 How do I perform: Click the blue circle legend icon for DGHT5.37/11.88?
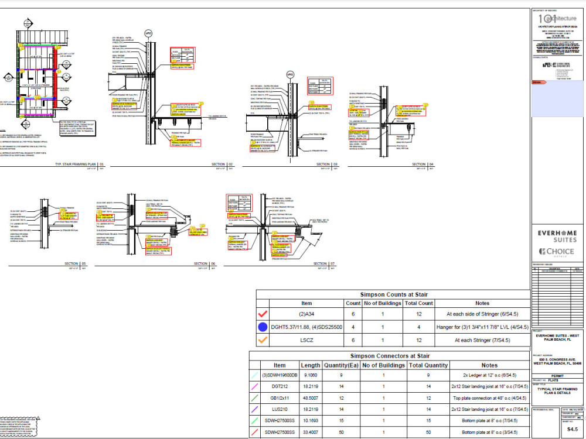pyautogui.click(x=263, y=327)
